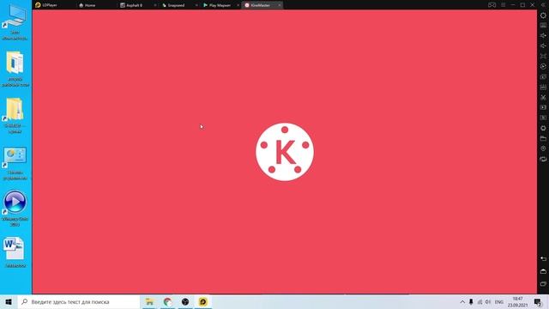549x309 pixels.
Task: Click recent apps button in the LDPlayer sidebar
Action: [543, 284]
